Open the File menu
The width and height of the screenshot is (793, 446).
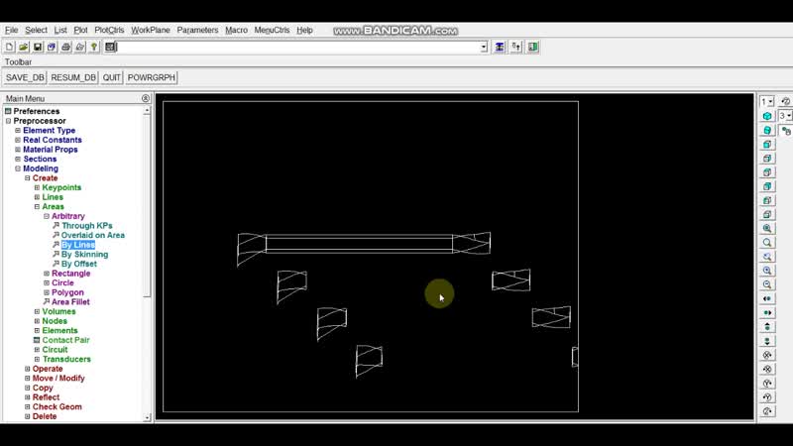(11, 31)
